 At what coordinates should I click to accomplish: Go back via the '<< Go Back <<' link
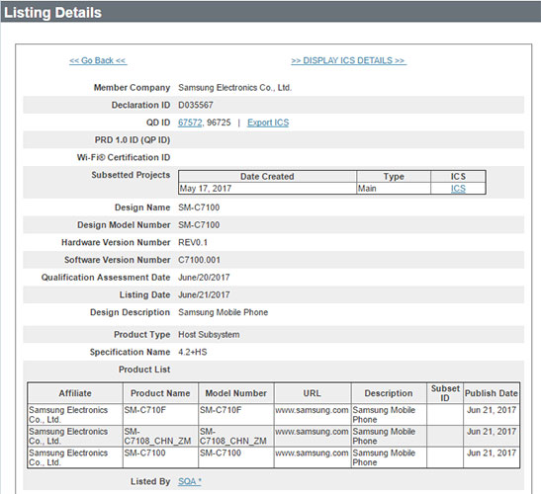pos(98,60)
